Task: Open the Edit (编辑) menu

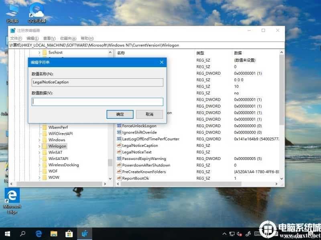Action: [33, 38]
